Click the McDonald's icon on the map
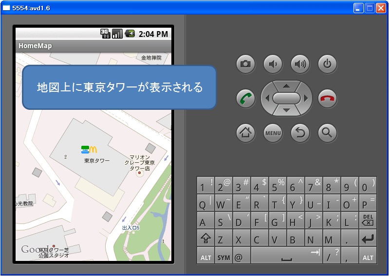Screen dimensions: 389x276 [x=93, y=150]
